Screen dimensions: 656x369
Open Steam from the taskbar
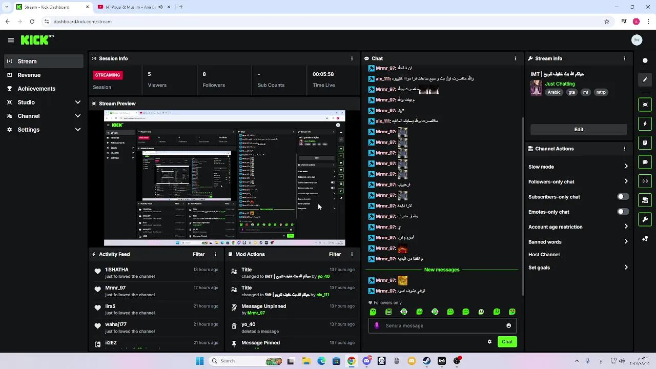[426, 361]
